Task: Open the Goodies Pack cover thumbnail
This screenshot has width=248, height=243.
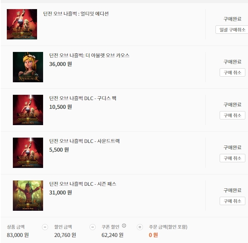Action: pos(28,110)
